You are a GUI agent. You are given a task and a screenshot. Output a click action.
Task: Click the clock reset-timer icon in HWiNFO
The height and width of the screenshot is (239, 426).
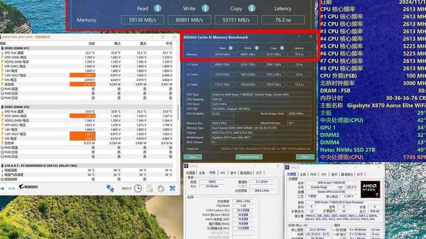click(x=138, y=188)
